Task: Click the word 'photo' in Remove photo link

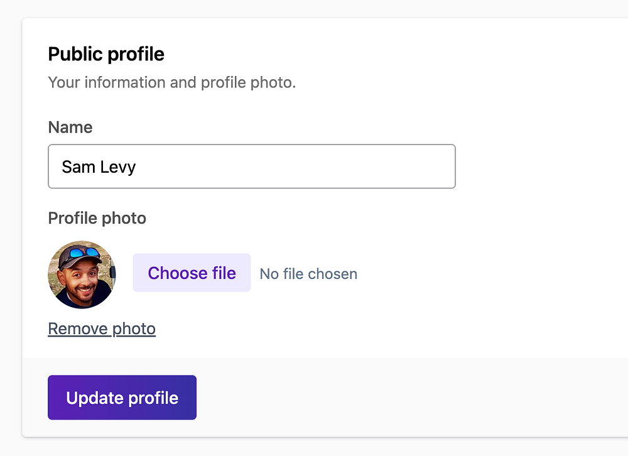Action: click(x=134, y=328)
